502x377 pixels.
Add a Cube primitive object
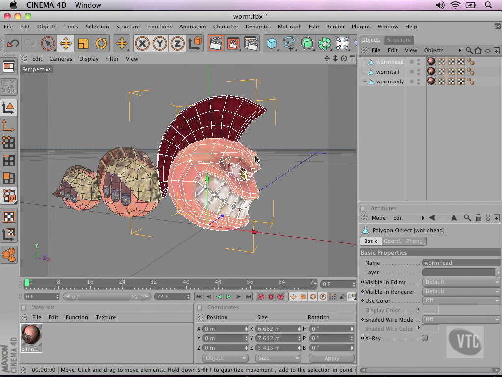[x=272, y=44]
